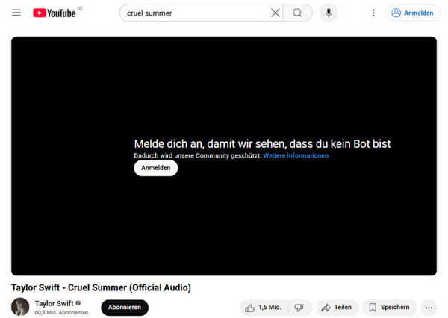Screen dimensions: 448x318
Task: Submit search with magnifier icon
Action: pos(297,13)
